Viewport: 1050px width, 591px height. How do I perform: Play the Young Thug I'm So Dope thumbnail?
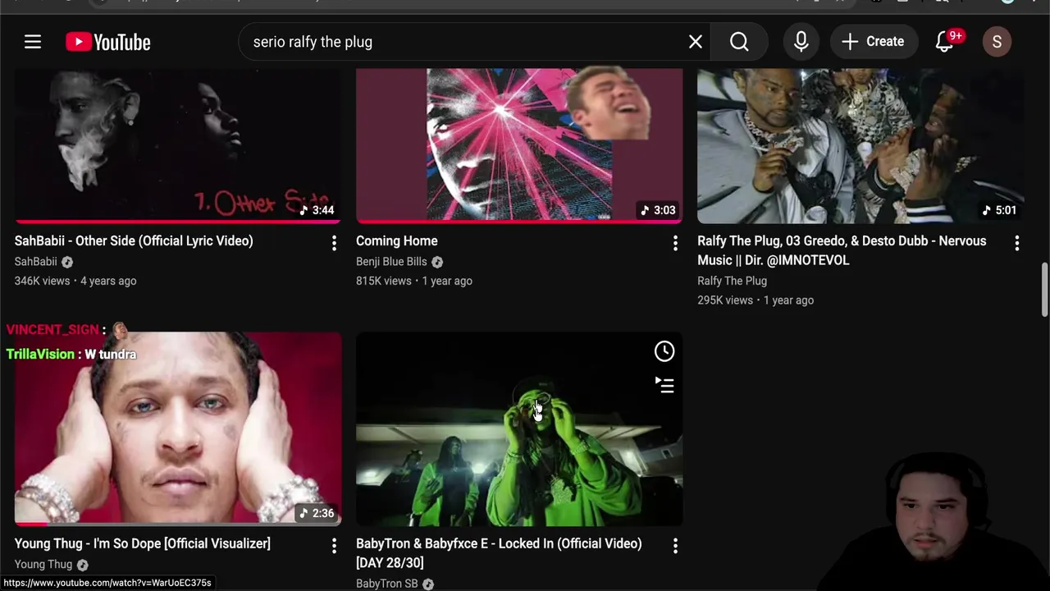tap(178, 428)
